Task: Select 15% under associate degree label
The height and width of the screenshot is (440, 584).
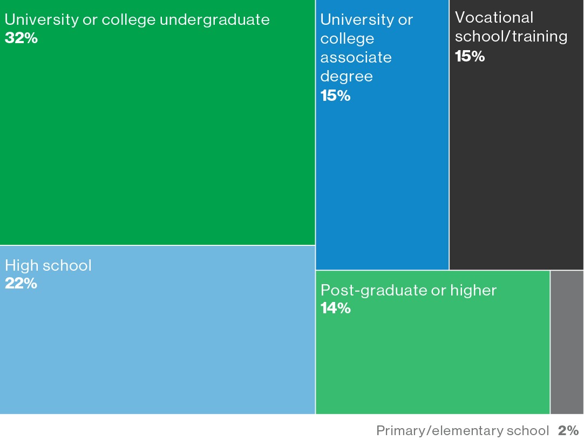Action: tap(335, 96)
